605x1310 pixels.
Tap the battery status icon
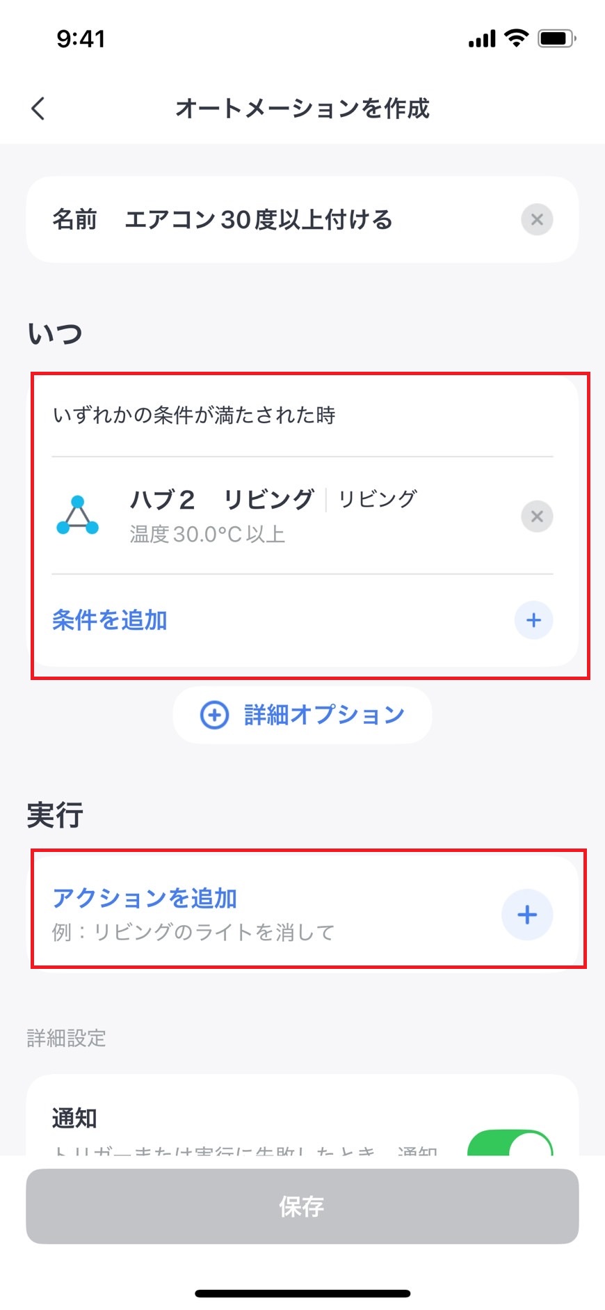[x=556, y=38]
